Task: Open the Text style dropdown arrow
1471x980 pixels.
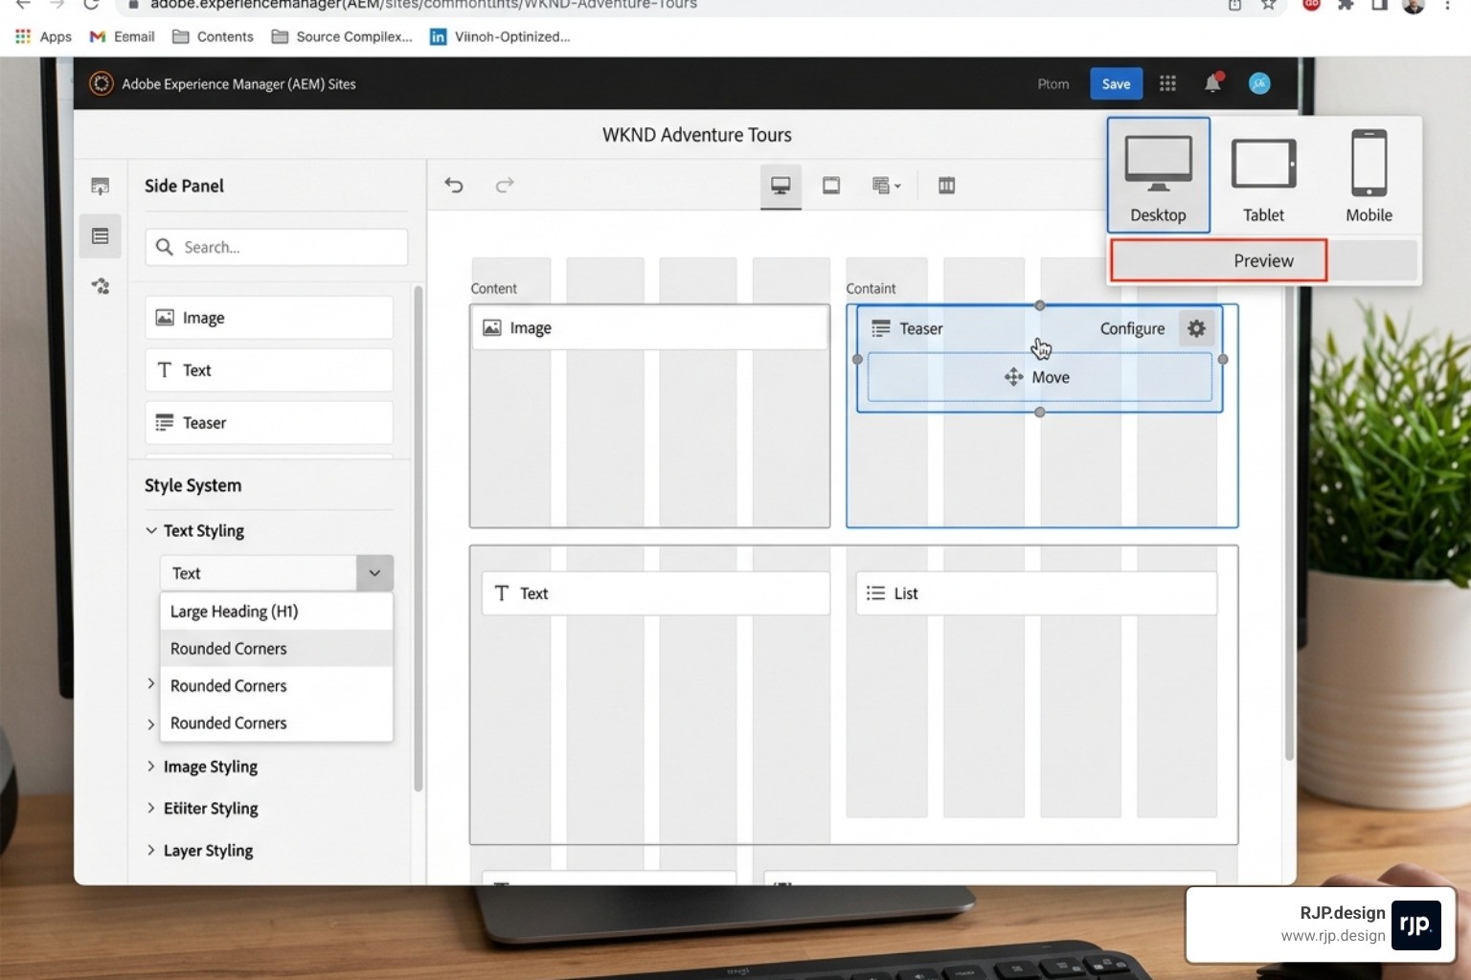Action: click(x=374, y=573)
